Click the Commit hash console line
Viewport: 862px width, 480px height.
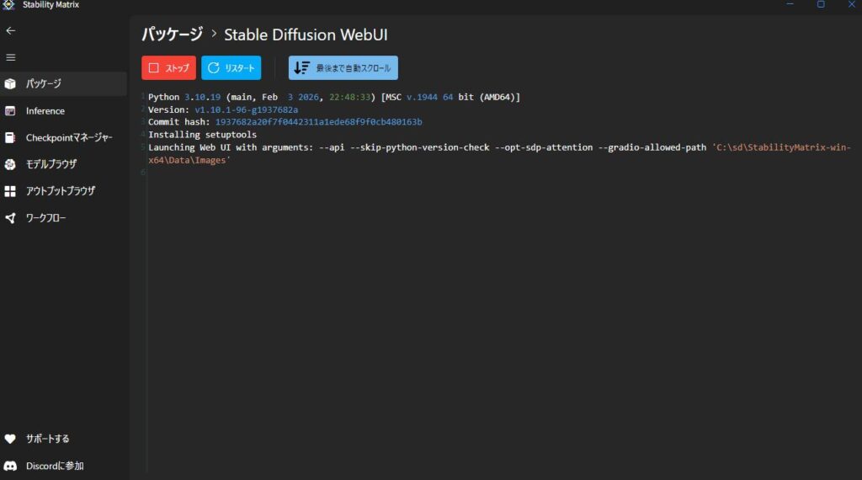tap(285, 122)
